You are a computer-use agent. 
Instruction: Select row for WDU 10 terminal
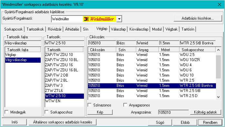pyautogui.click(x=152, y=75)
